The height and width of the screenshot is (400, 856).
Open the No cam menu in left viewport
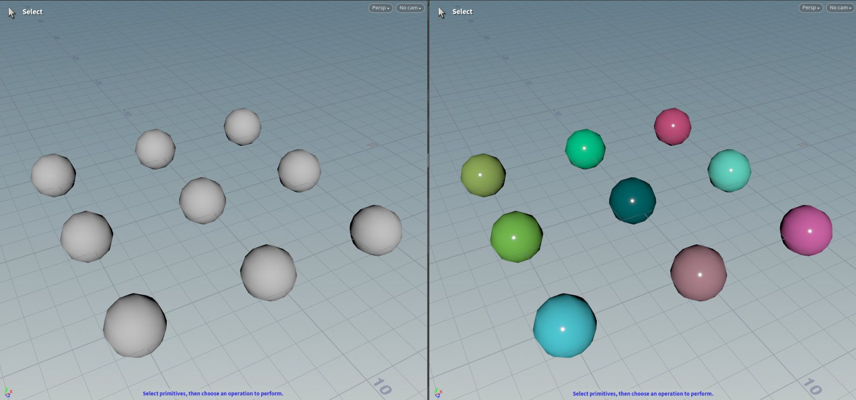410,8
